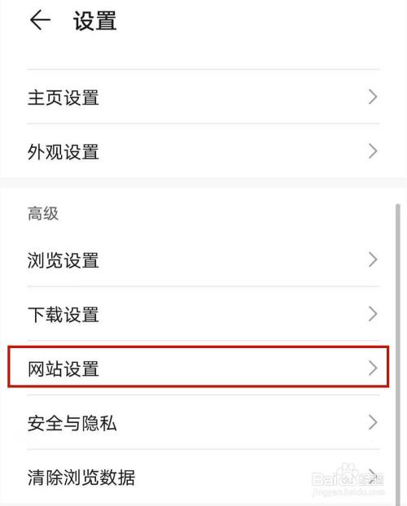Expand chevron beside 主页设置
The image size is (407, 506).
373,97
